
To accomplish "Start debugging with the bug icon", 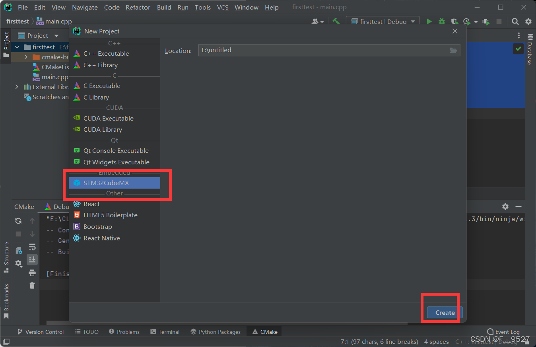I will coord(441,21).
